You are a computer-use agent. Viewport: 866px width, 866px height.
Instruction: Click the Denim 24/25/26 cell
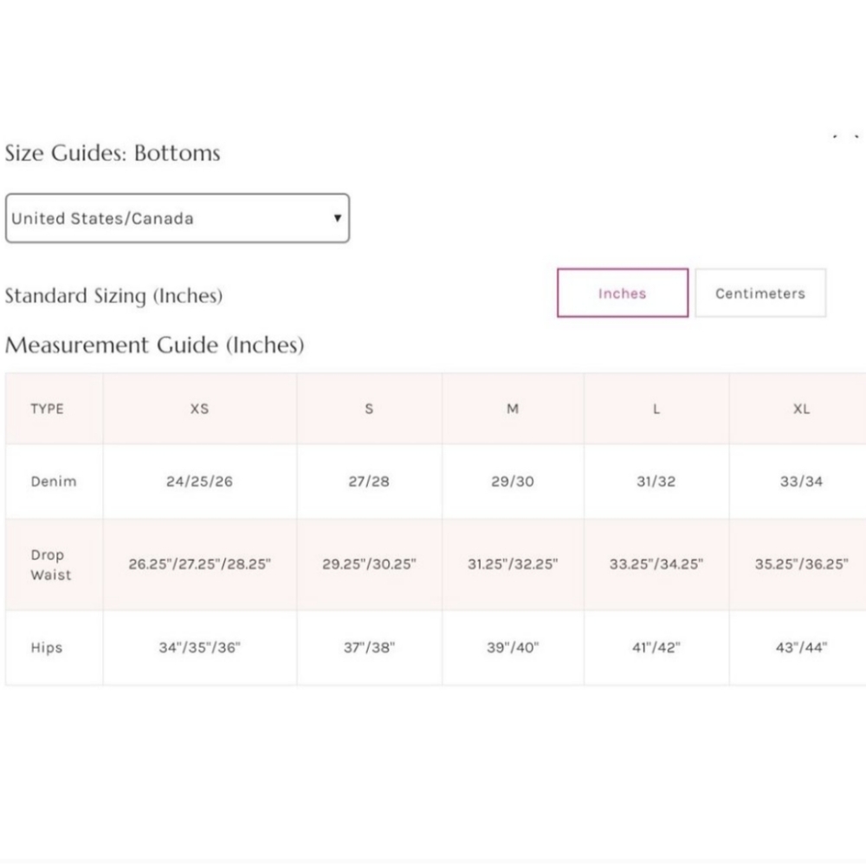(199, 481)
